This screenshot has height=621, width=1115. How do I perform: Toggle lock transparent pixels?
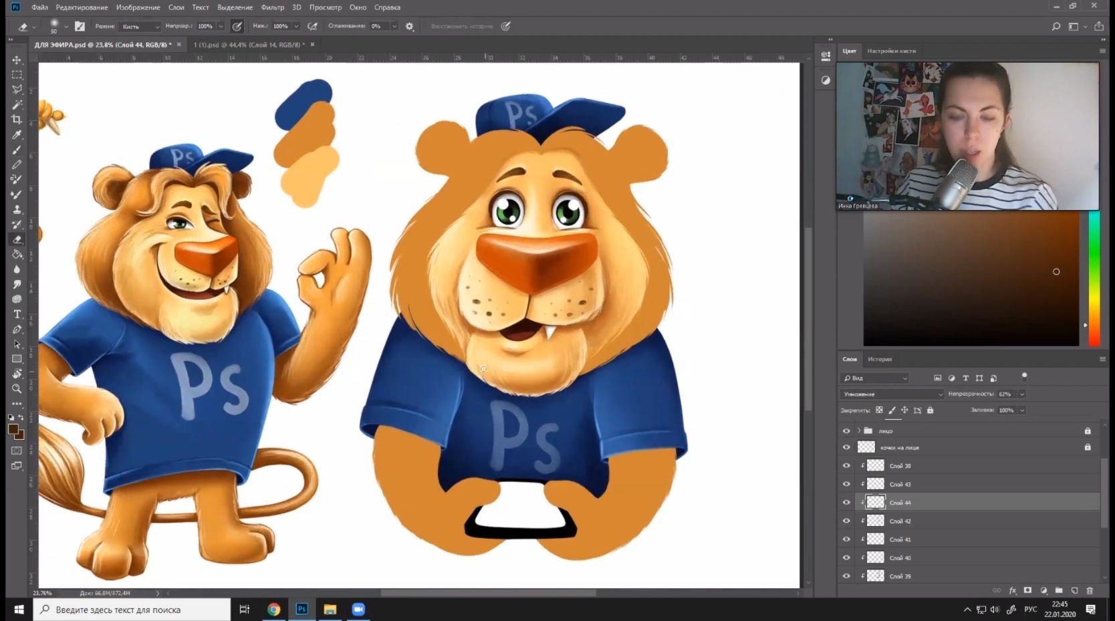click(879, 410)
